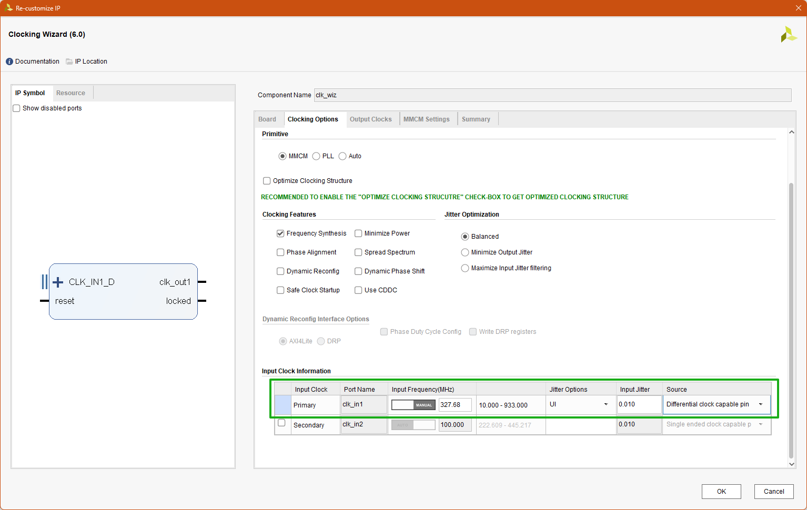The image size is (807, 510).
Task: Click the Component Name text field
Action: tap(552, 95)
